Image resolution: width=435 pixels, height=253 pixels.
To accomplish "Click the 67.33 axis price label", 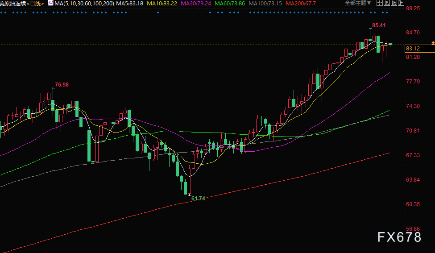I will click(413, 155).
